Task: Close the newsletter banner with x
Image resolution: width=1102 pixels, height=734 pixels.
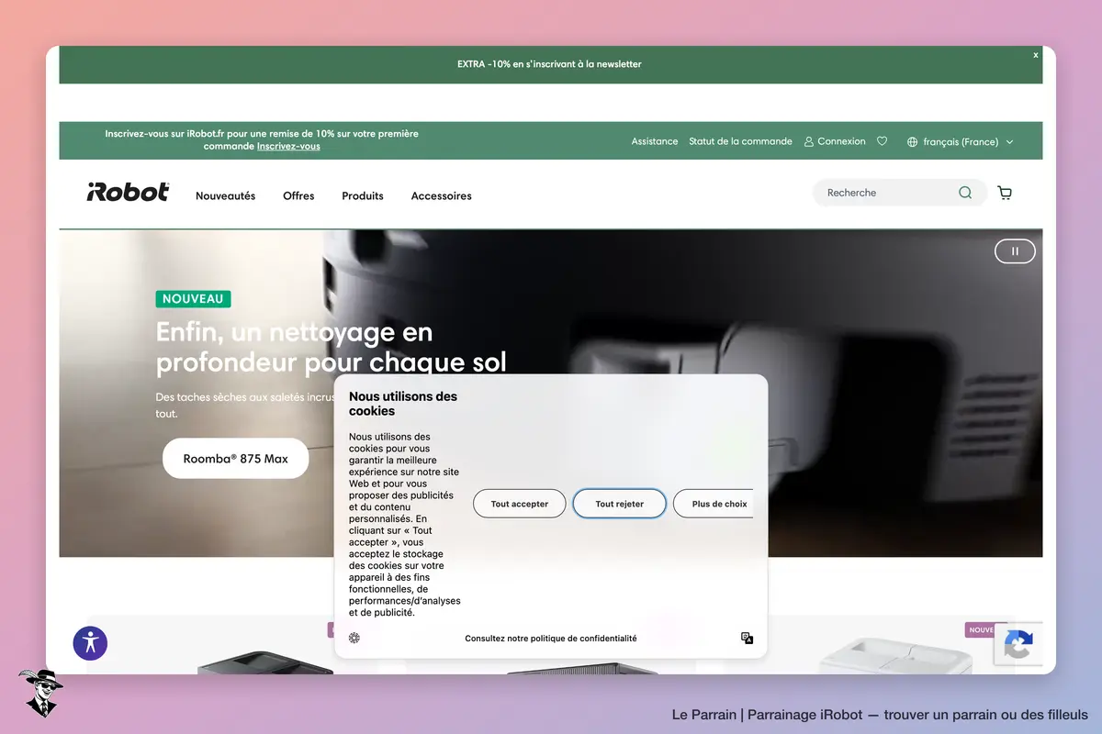Action: (x=1036, y=55)
